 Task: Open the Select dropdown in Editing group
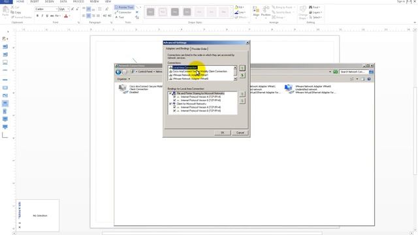315,18
